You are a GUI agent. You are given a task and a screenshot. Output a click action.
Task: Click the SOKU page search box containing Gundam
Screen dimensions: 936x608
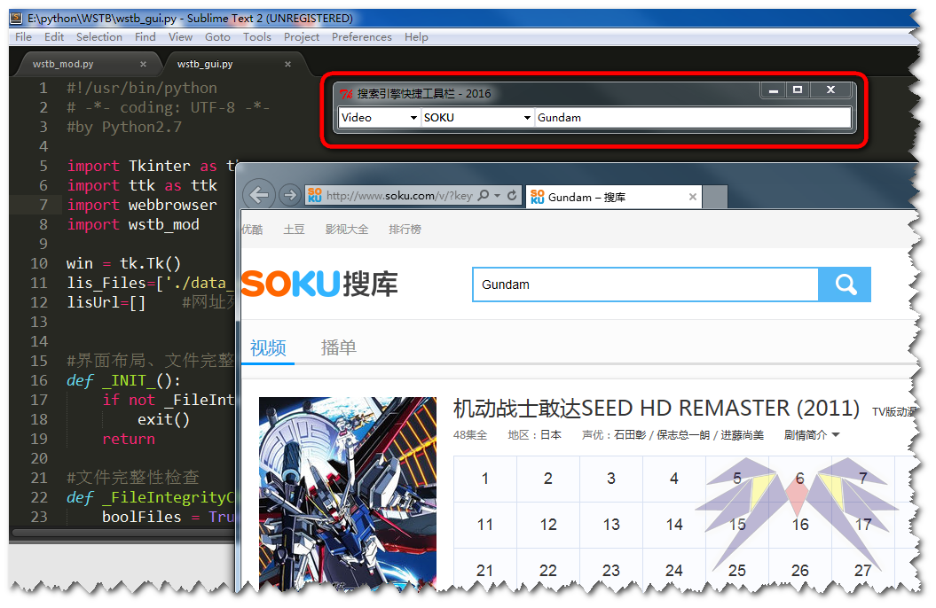[645, 285]
